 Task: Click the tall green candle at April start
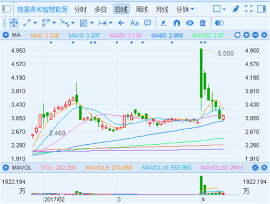(201, 73)
